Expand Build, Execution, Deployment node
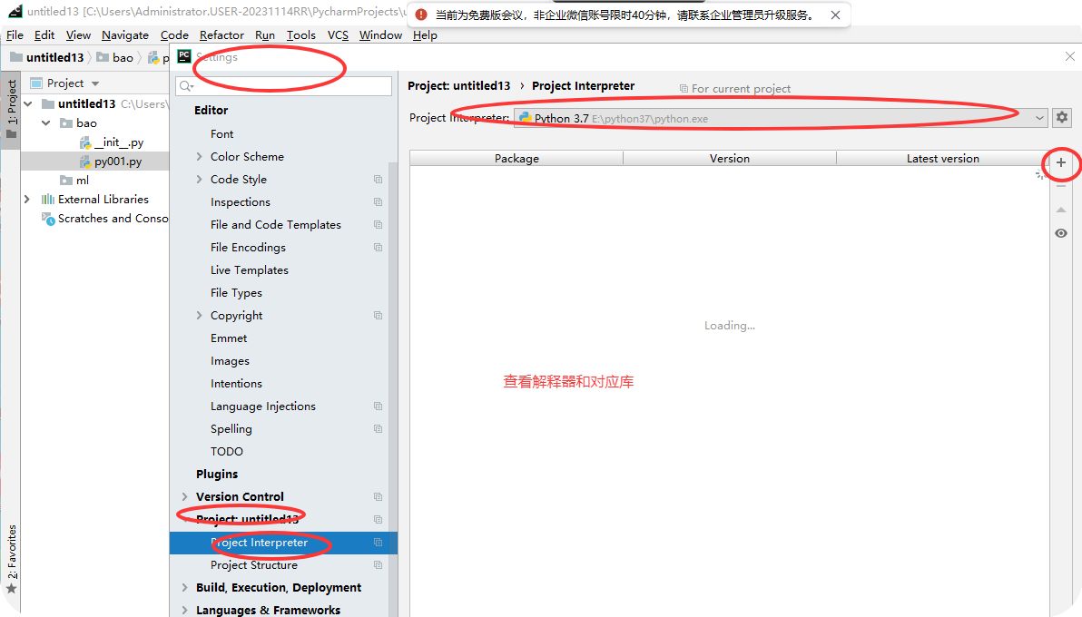The height and width of the screenshot is (617, 1082). coord(185,587)
